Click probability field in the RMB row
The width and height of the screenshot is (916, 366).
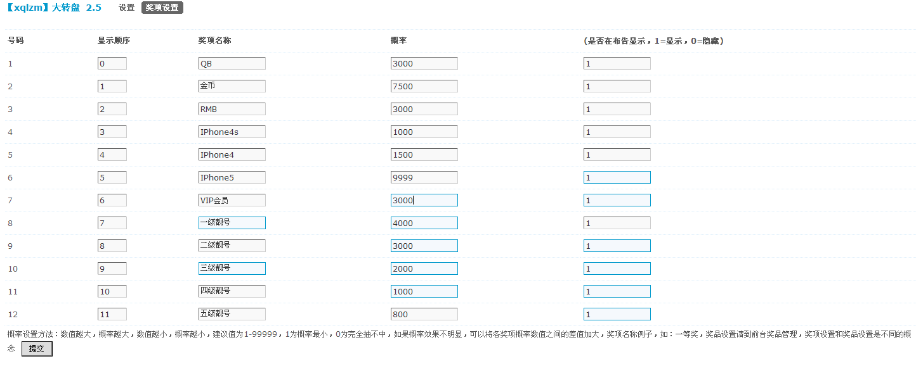pos(424,109)
